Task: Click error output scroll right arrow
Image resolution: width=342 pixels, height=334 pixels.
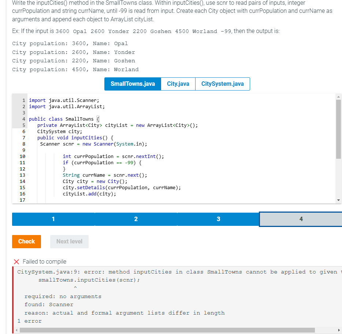Action: [339, 330]
